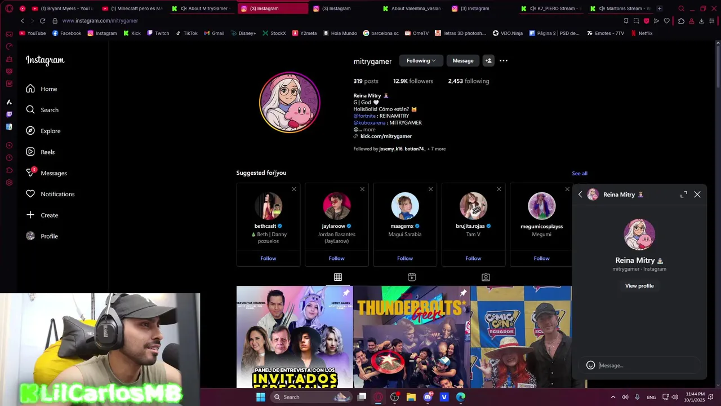Click taskbar Search box
Viewport: 721px width, 406px height.
click(311, 397)
